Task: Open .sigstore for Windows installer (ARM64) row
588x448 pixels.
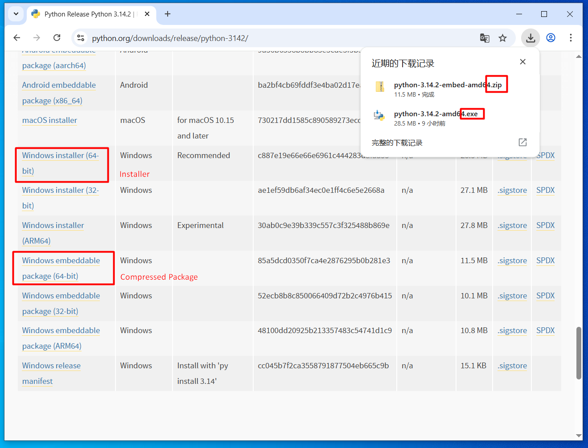Action: click(512, 225)
